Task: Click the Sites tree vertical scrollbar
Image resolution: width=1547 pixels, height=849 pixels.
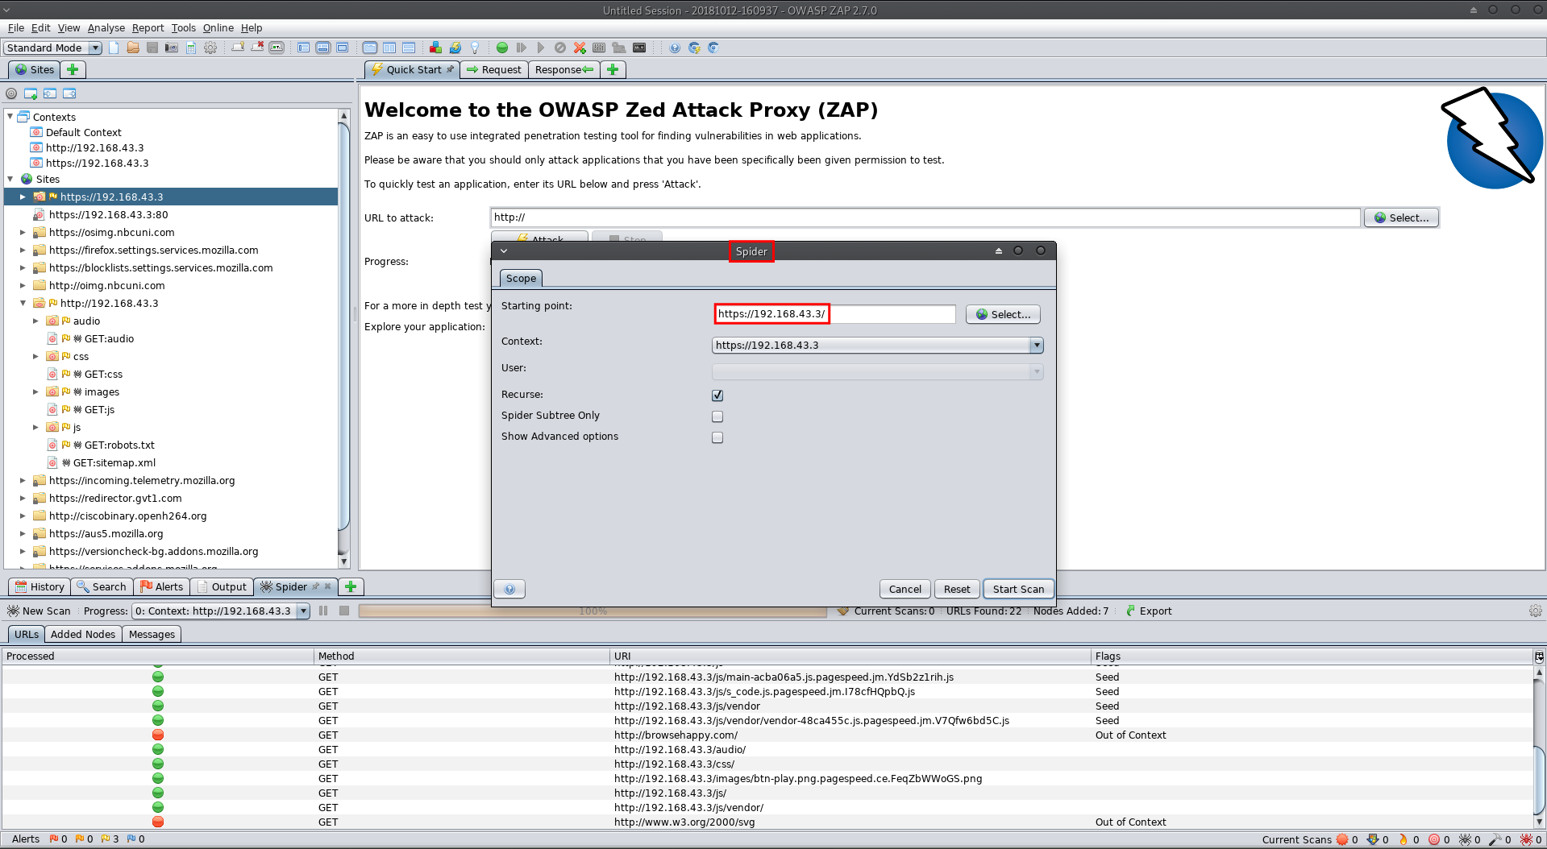Action: coord(344,338)
